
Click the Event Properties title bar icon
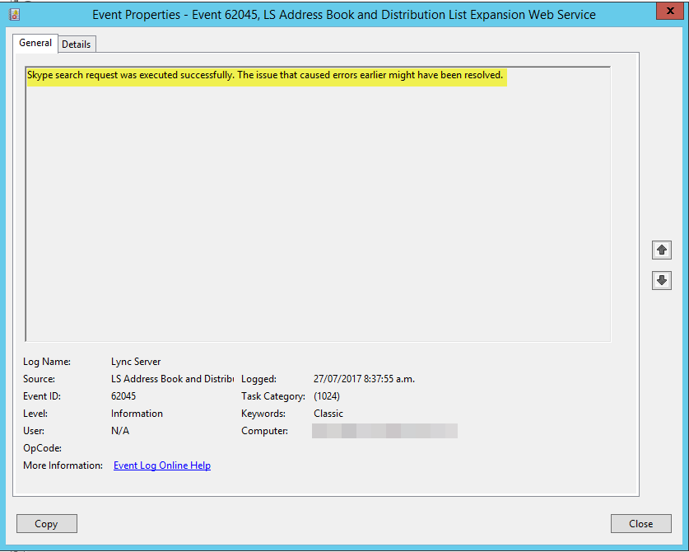pyautogui.click(x=14, y=15)
